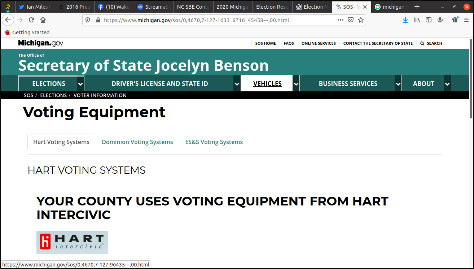Image resolution: width=474 pixels, height=269 pixels.
Task: Go back with the browser Back arrow
Action: coord(8,20)
